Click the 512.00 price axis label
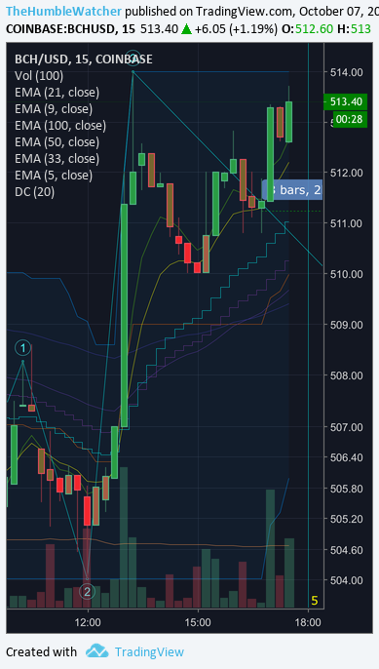 point(347,173)
